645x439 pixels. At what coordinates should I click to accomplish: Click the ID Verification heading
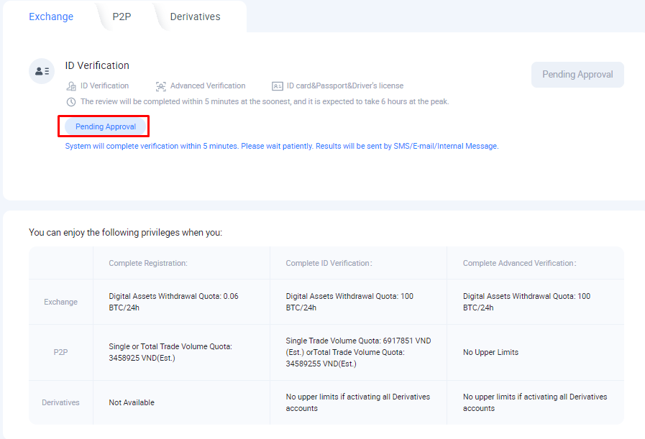97,65
